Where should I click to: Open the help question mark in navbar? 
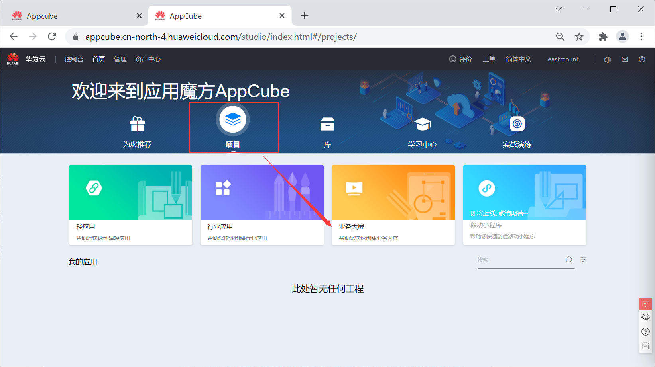642,59
